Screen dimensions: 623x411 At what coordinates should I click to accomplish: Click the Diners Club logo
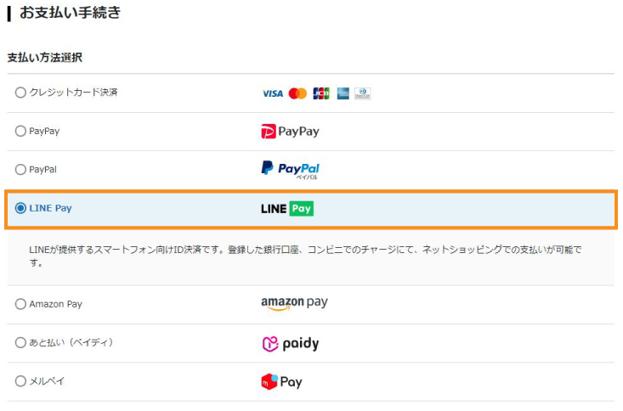pos(362,93)
